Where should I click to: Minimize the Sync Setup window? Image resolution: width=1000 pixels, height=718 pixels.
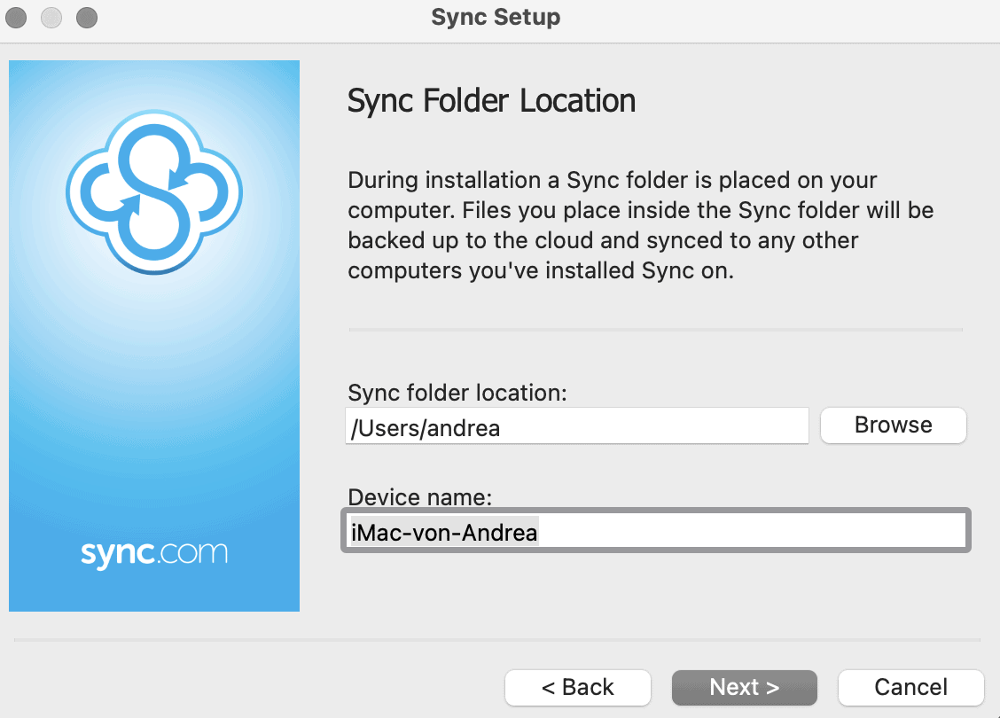(51, 17)
